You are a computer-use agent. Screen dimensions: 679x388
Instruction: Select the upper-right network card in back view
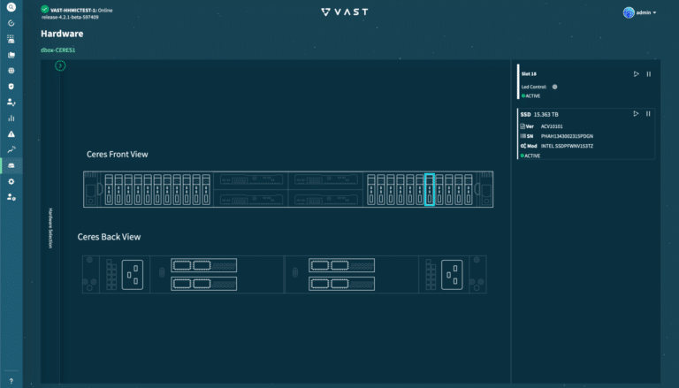pyautogui.click(x=341, y=265)
